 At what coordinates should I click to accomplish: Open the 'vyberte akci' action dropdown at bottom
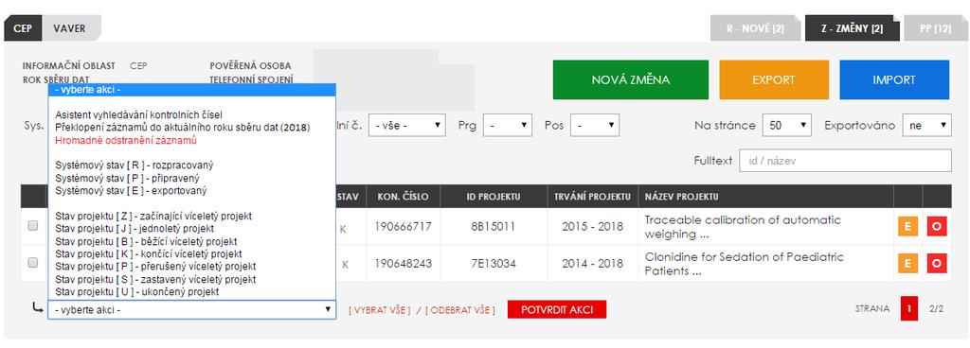click(191, 310)
